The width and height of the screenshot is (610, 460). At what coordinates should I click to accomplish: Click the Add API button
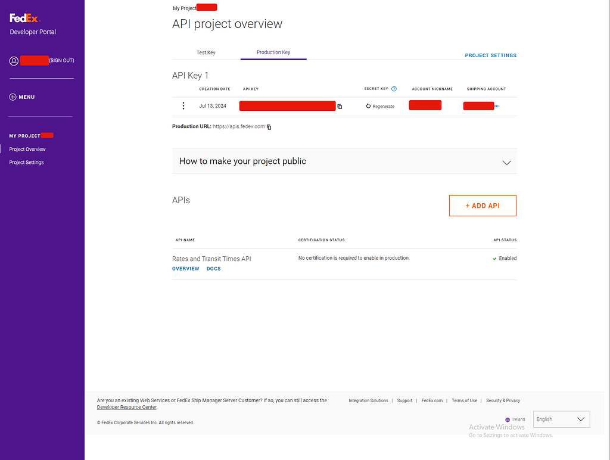(x=483, y=206)
